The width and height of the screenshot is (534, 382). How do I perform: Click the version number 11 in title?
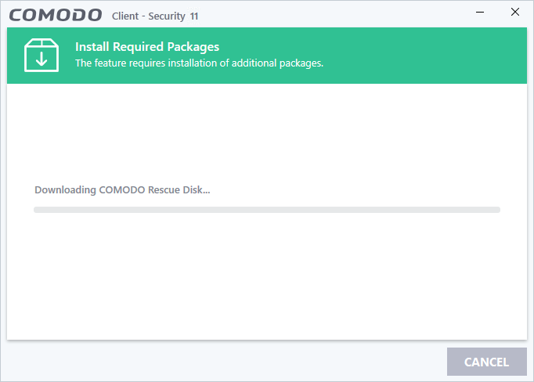pyautogui.click(x=194, y=16)
